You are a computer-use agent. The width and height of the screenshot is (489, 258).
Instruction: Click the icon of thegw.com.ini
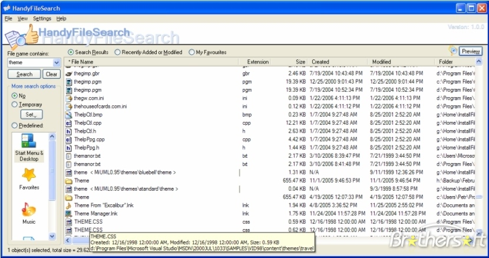pos(68,98)
